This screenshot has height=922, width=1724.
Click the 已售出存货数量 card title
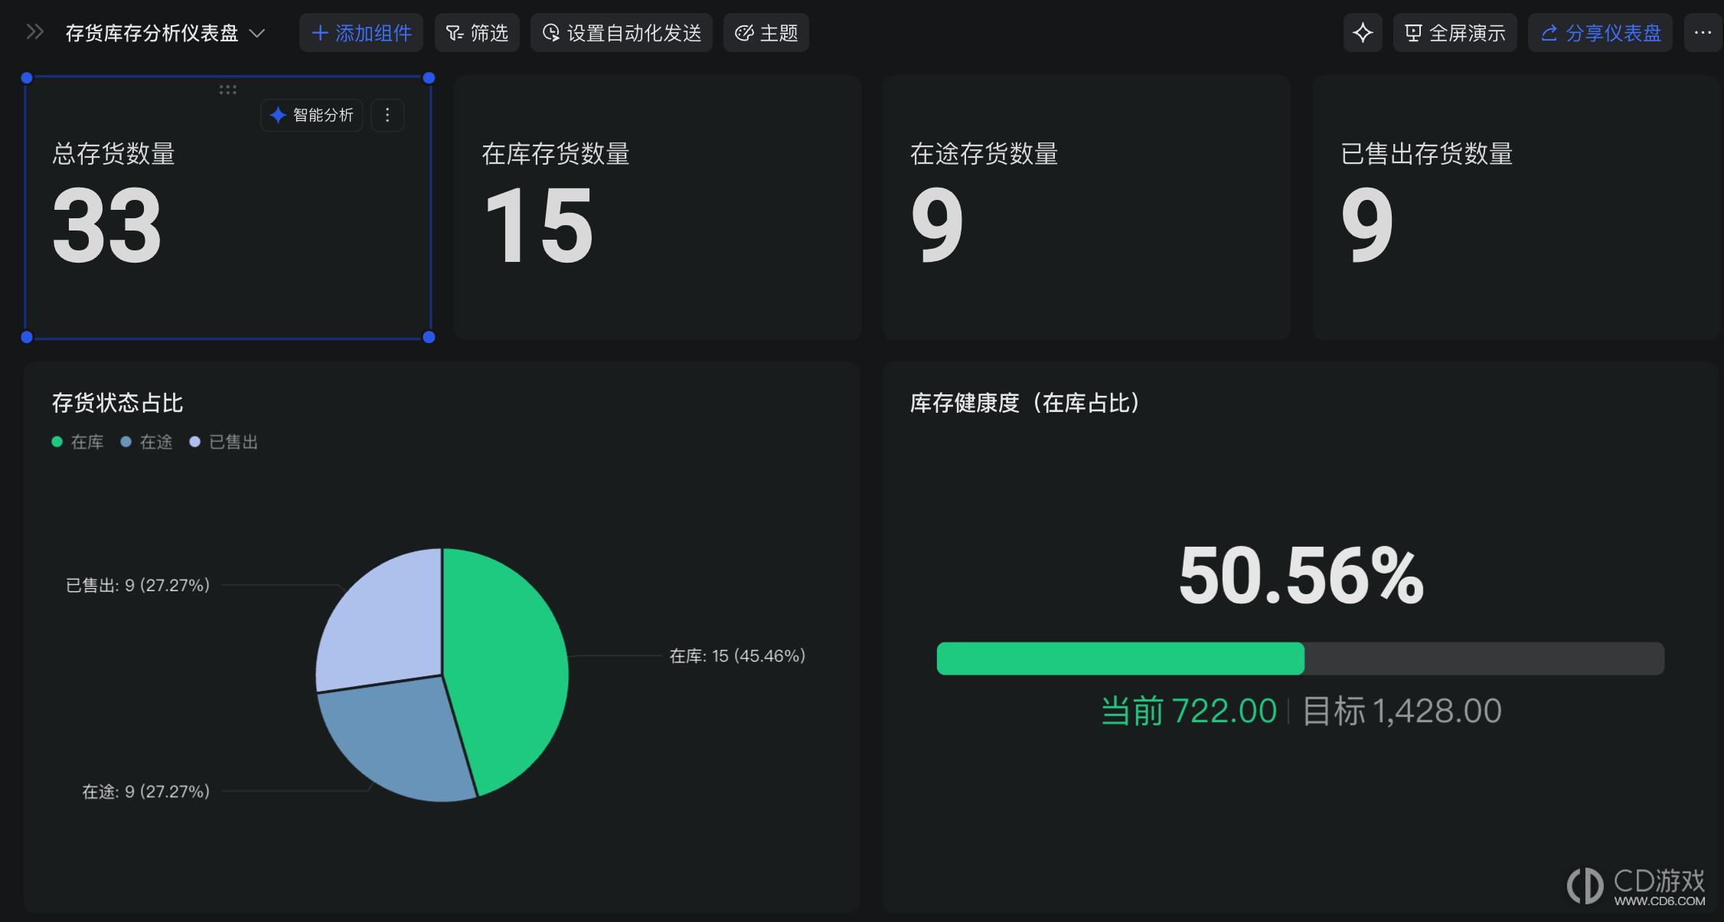pyautogui.click(x=1426, y=154)
